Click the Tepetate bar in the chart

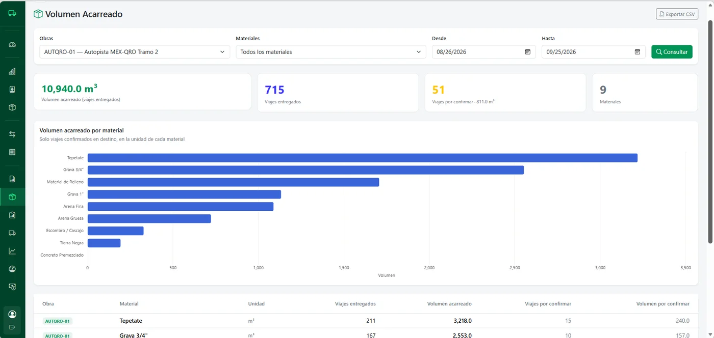pos(363,158)
